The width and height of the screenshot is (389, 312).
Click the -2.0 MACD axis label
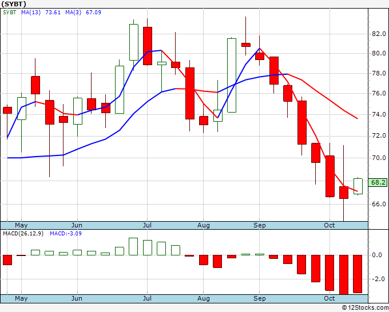[x=378, y=279]
